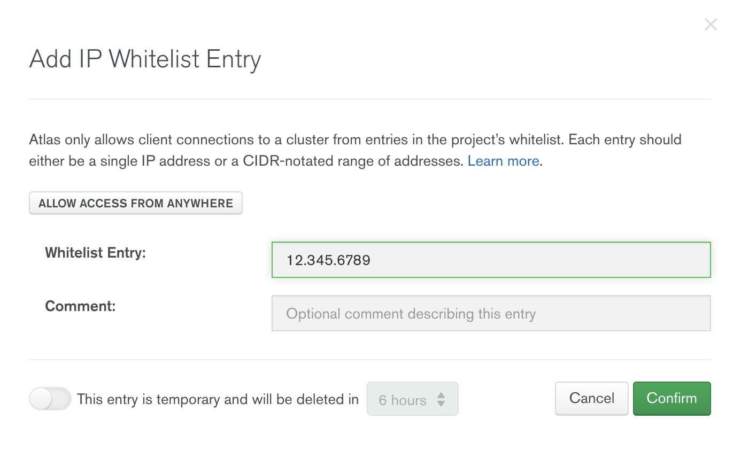The width and height of the screenshot is (741, 450).
Task: Click the white knob of the temporary toggle
Action: tap(41, 399)
